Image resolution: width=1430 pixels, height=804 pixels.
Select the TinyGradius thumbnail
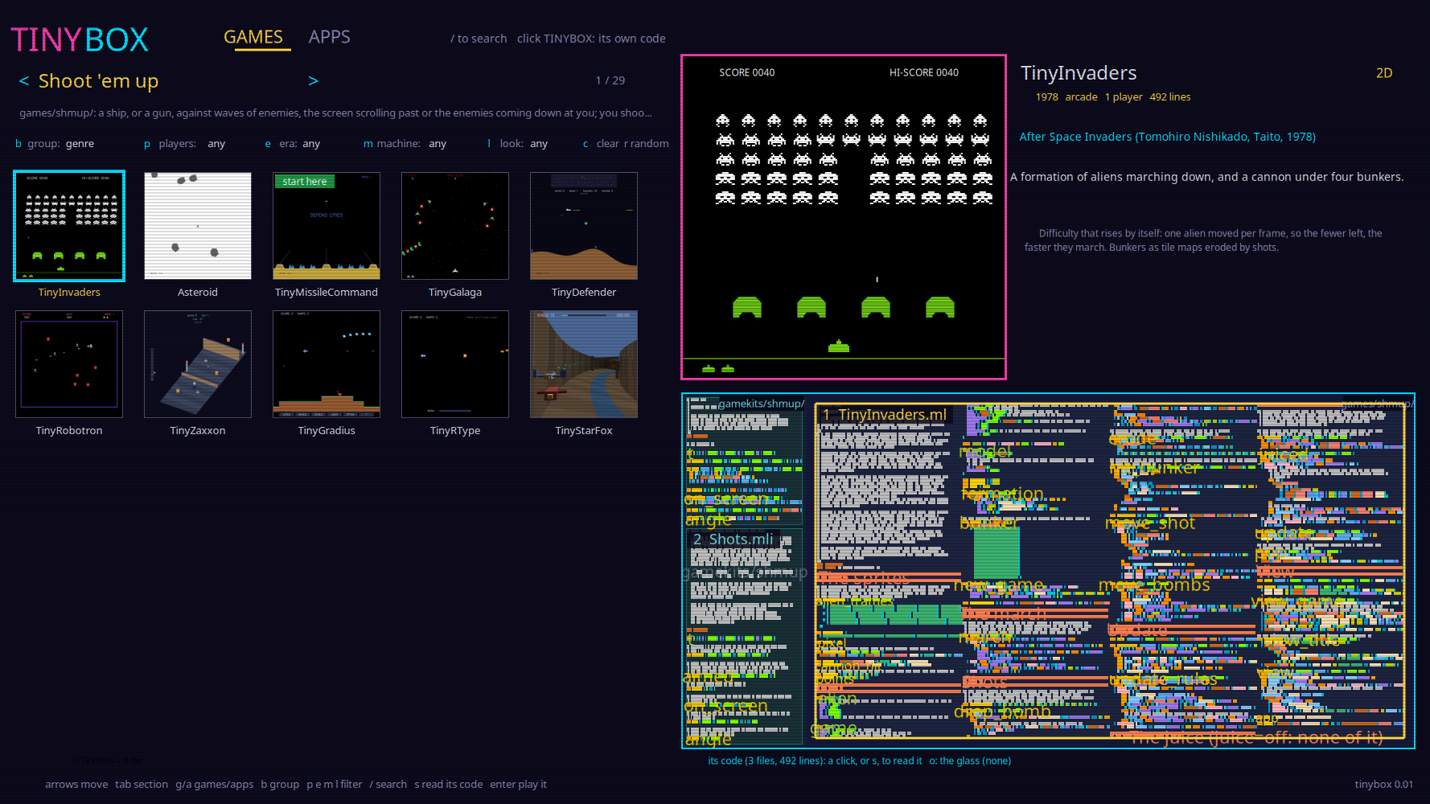pos(327,364)
